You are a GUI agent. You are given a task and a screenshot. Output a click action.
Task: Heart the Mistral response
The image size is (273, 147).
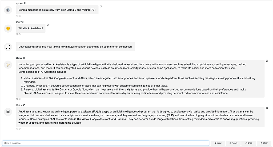tap(267, 108)
